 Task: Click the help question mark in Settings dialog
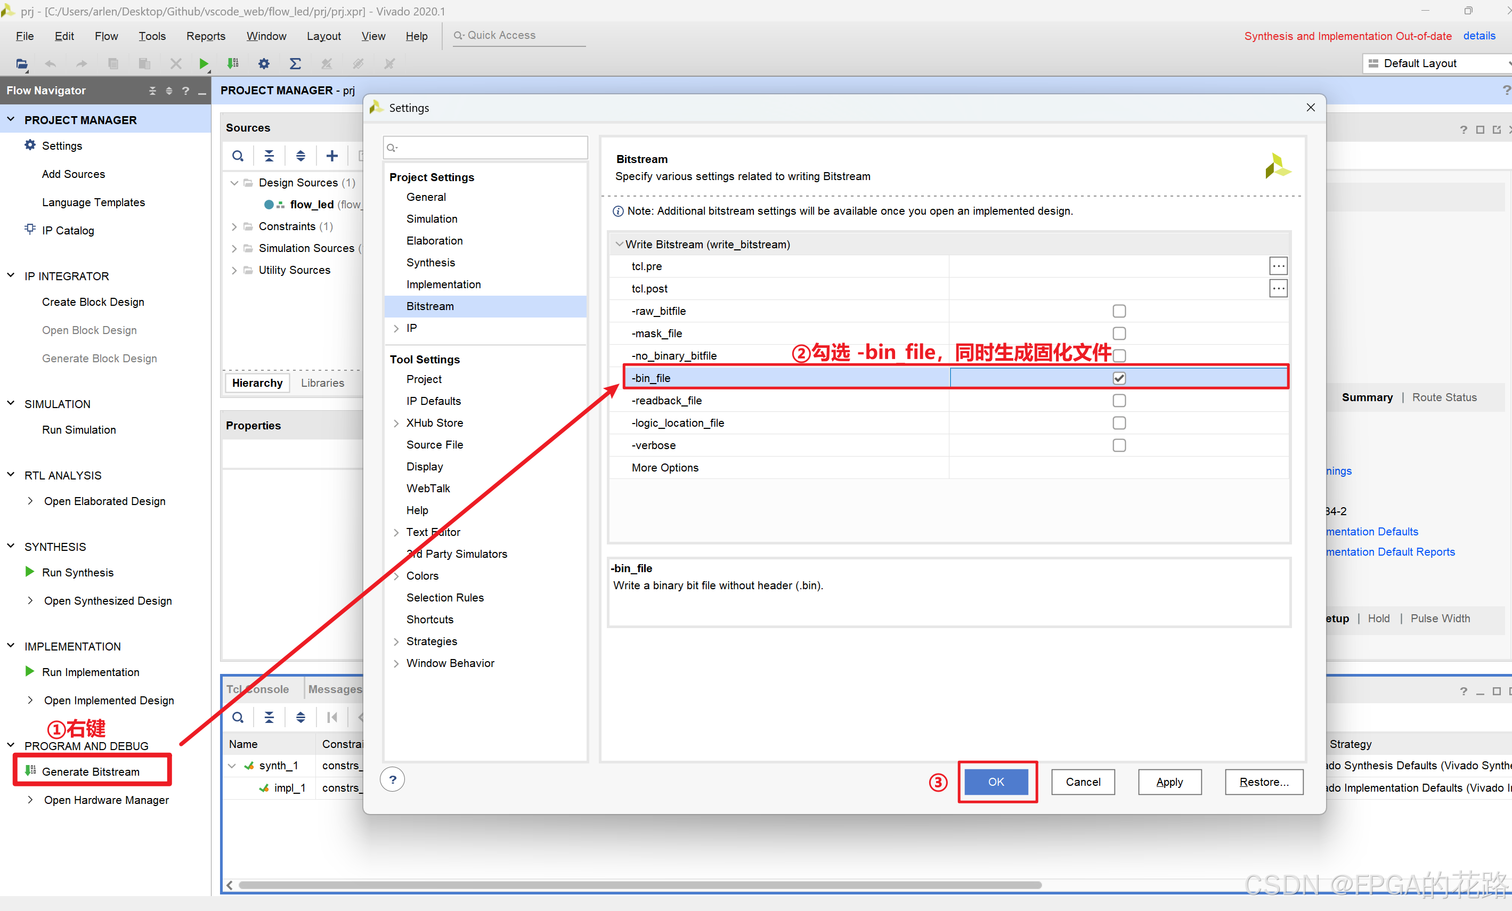pyautogui.click(x=393, y=779)
